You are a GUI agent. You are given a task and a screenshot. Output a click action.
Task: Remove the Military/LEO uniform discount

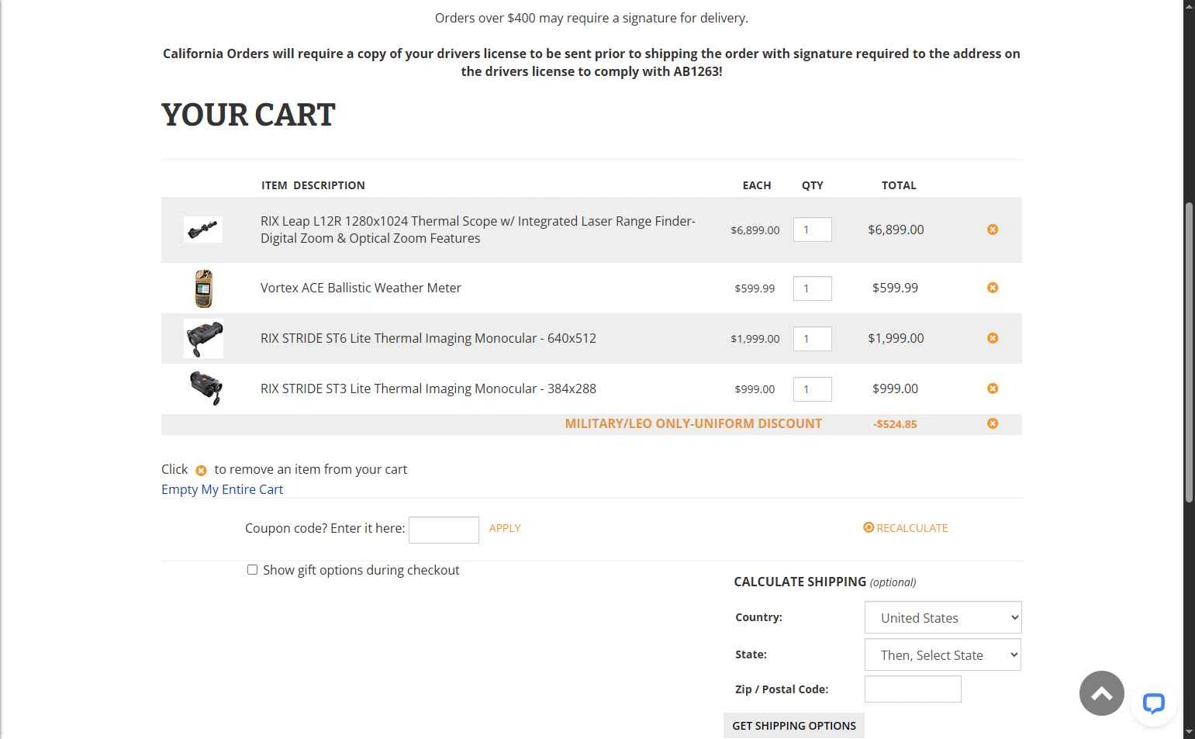993,423
